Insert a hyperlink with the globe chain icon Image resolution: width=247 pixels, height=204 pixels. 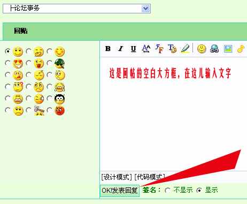coord(214,49)
